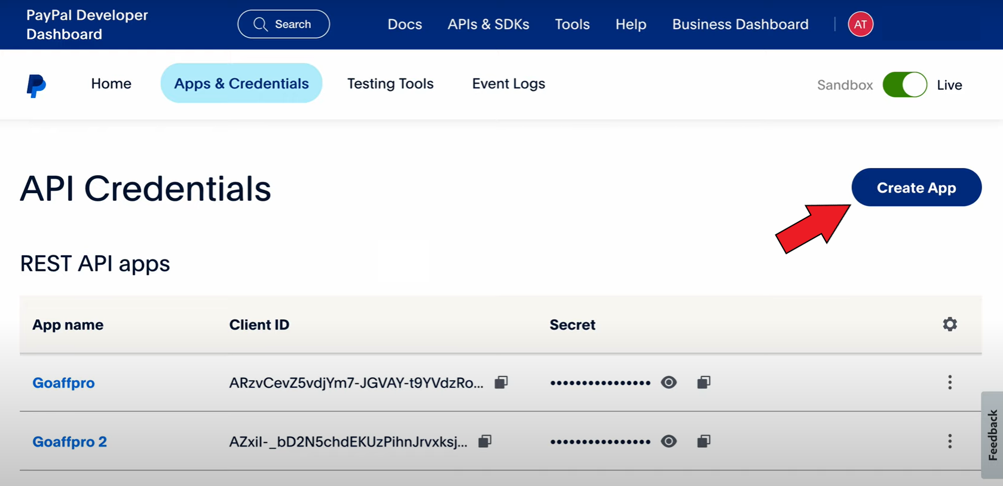The image size is (1003, 486).
Task: Open the APIs & SDKs menu
Action: click(488, 25)
